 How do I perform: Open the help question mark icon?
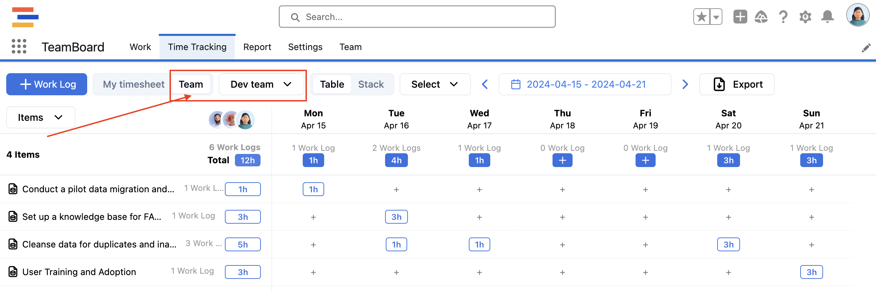pyautogui.click(x=783, y=17)
